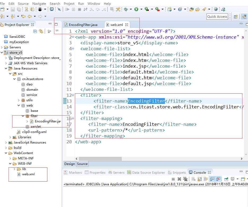Minimize the Project Explorer view

pos(50,24)
